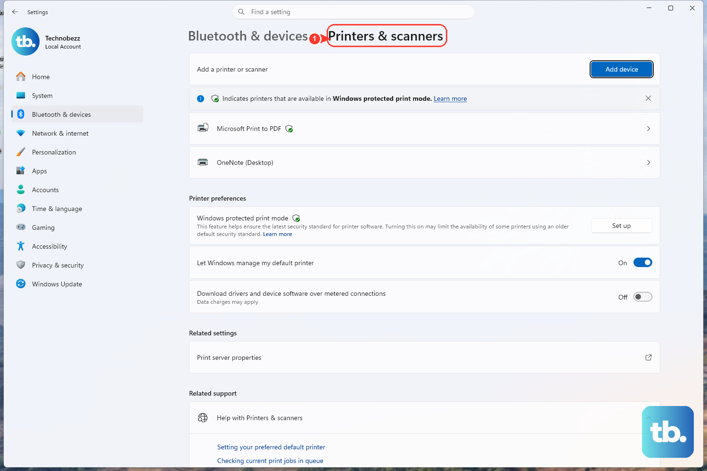Screen dimensions: 707x471
Task: Click Help with Printers & scanners header
Action: 425,418
